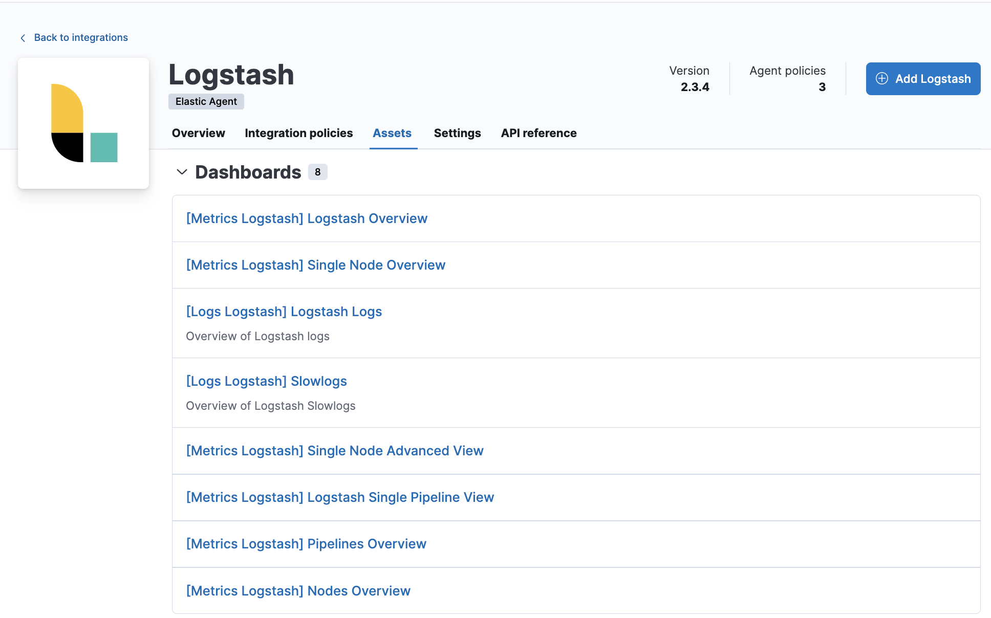The image size is (991, 618).
Task: Open the Single Node Advanced View dashboard
Action: pyautogui.click(x=335, y=451)
